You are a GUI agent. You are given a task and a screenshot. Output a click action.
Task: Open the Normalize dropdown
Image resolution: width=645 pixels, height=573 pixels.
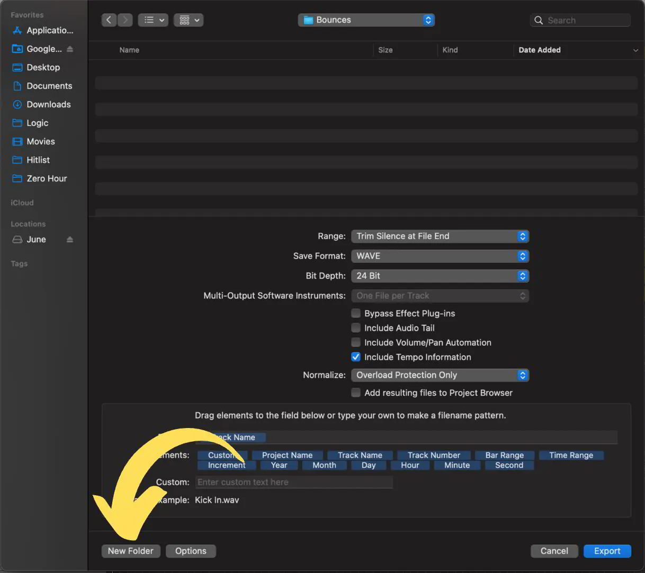pyautogui.click(x=440, y=375)
